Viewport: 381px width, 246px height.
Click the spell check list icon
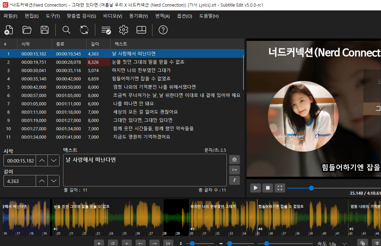[x=106, y=30]
